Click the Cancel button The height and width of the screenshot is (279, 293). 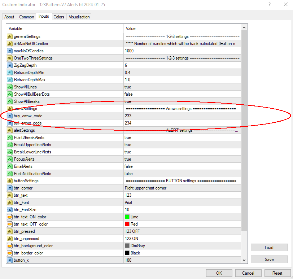click(248, 273)
